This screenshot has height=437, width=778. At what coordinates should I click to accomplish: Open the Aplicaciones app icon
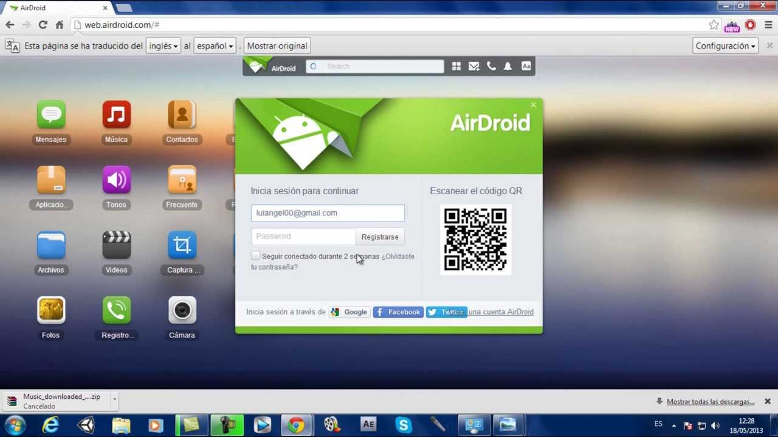coord(51,180)
